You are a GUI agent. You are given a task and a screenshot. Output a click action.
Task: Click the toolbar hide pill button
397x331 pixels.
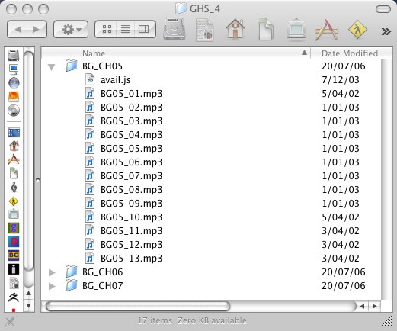383,9
